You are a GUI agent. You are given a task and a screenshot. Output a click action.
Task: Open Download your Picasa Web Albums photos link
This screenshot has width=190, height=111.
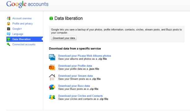85,56
